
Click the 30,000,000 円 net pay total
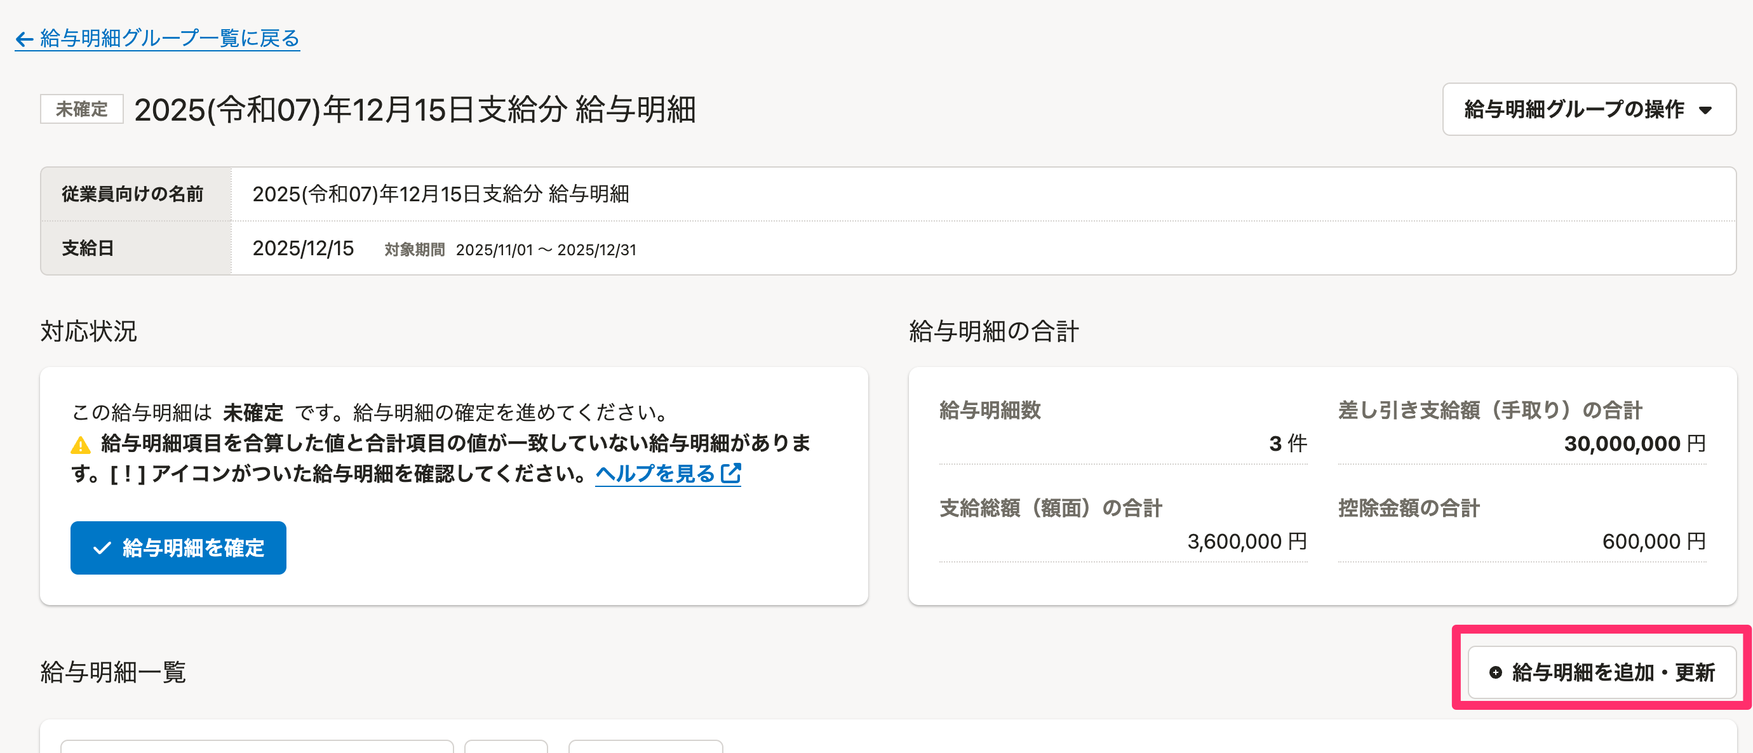pos(1634,444)
